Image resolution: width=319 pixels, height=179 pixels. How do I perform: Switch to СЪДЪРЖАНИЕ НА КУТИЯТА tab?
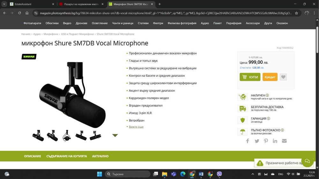click(67, 156)
